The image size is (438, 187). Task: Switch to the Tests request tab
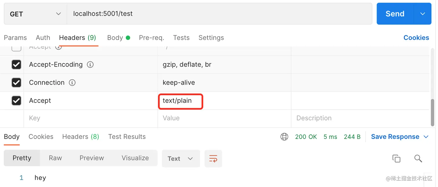coord(181,38)
